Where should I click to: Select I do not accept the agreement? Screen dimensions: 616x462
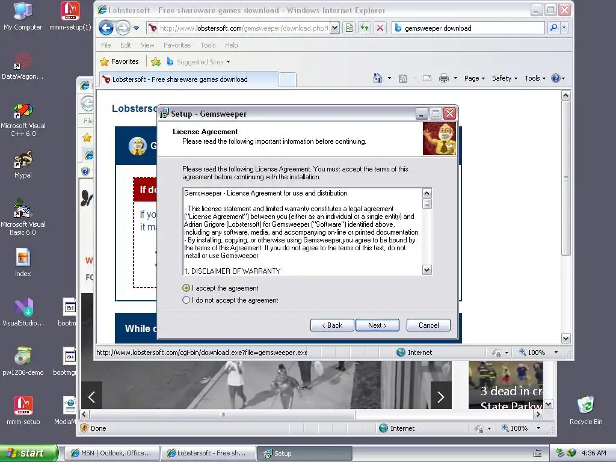(230, 300)
